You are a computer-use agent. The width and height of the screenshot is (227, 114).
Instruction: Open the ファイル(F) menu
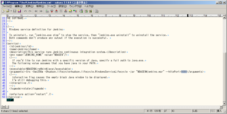click(7, 6)
